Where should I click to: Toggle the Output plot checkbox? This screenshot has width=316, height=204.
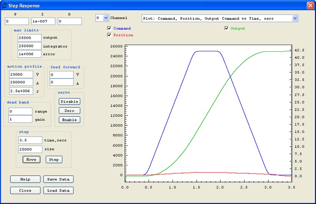tap(226, 28)
